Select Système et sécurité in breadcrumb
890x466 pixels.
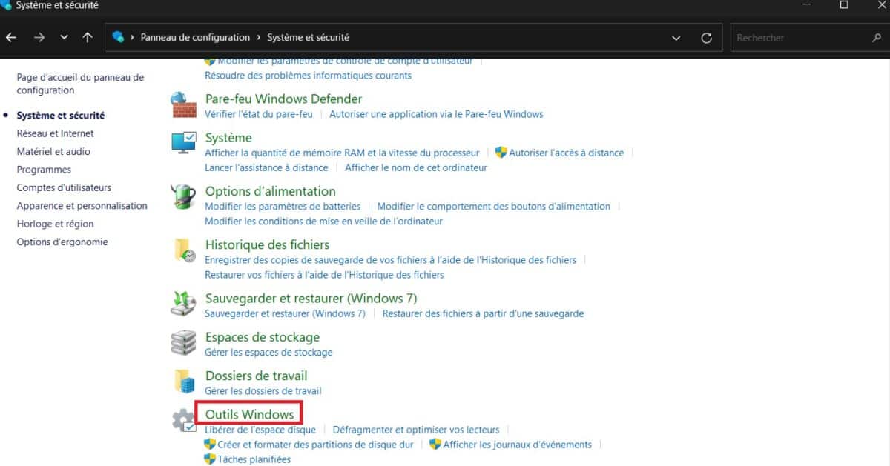308,37
